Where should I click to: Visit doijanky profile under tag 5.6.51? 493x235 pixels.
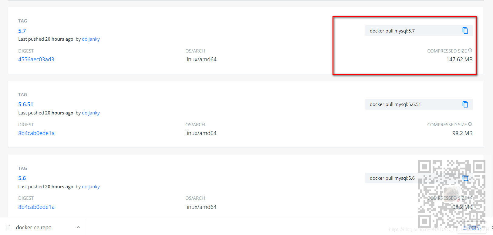(91, 113)
